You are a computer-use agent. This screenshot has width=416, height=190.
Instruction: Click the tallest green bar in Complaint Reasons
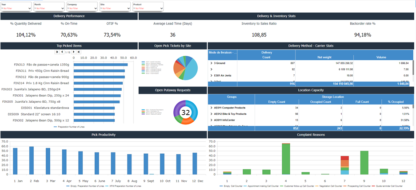[x=286, y=159]
